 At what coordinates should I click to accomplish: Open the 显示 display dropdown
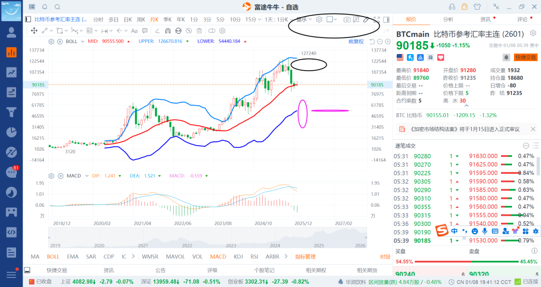pyautogui.click(x=304, y=20)
